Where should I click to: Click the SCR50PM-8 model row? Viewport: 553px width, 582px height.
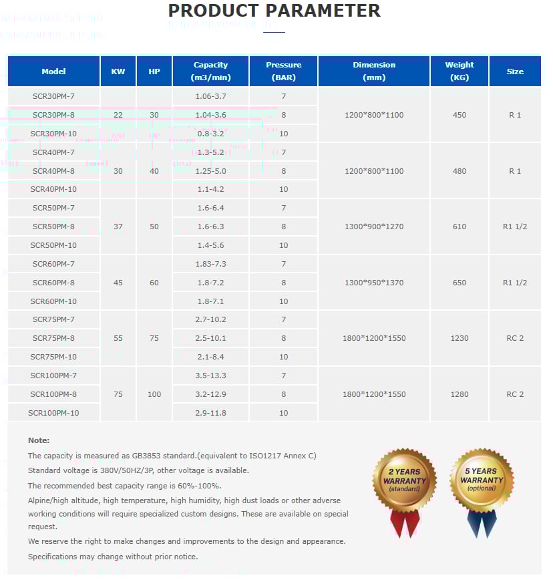pos(53,227)
